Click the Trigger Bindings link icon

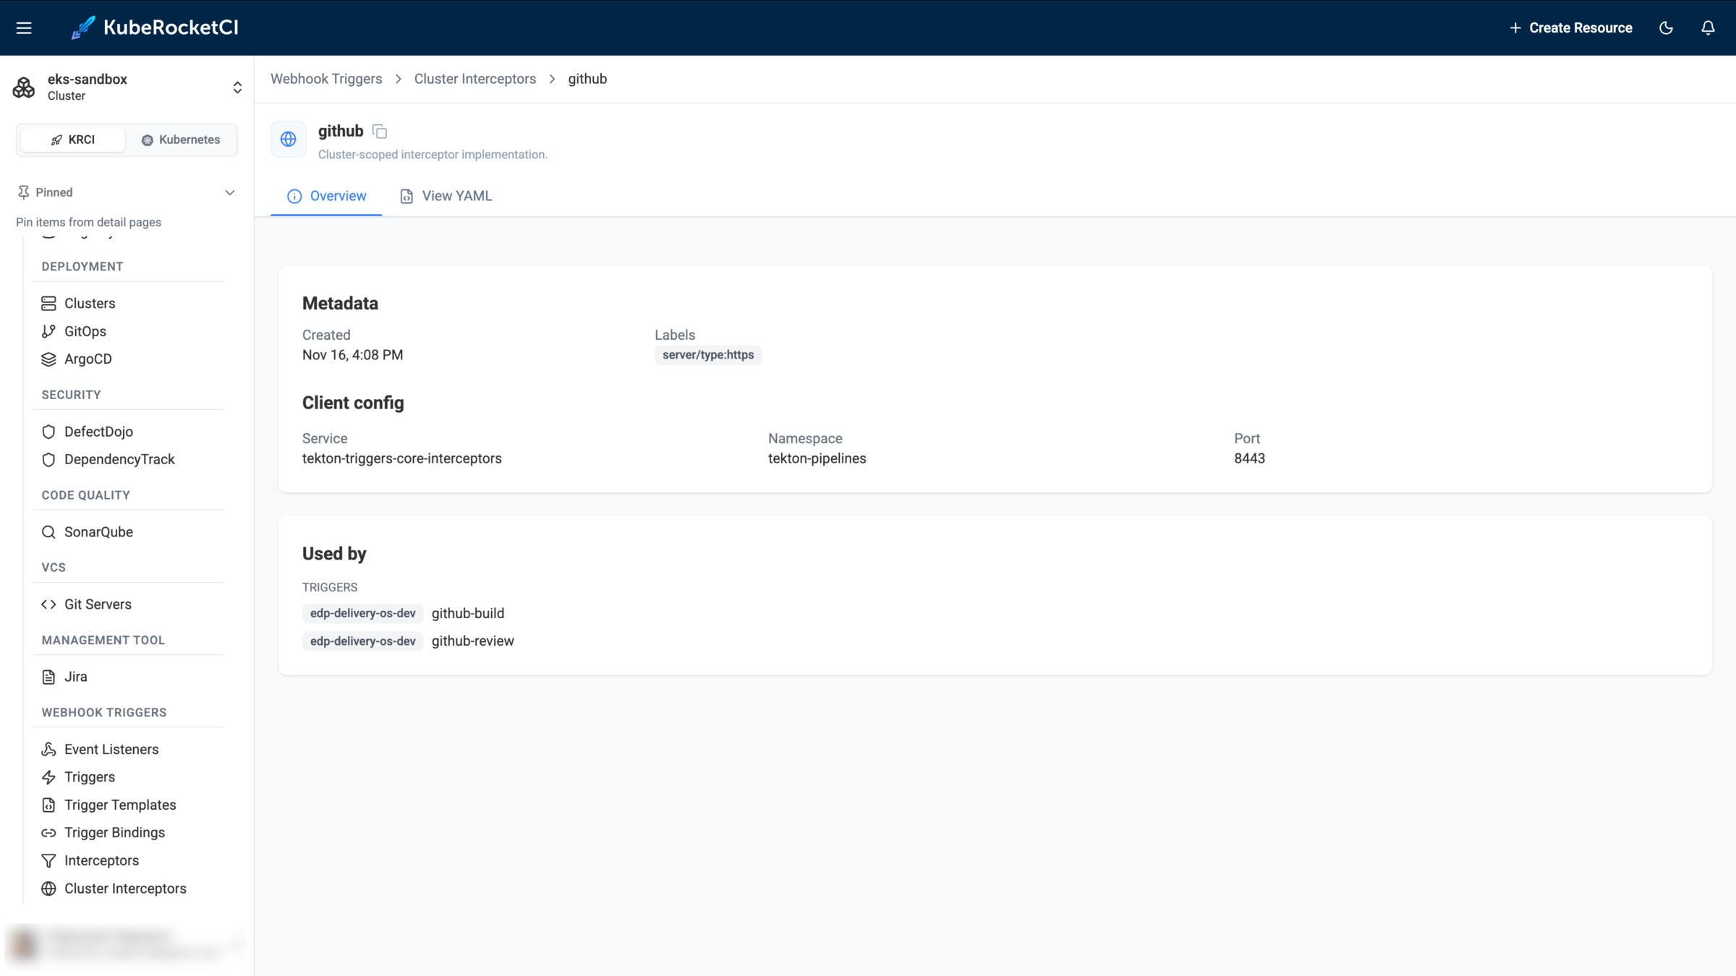click(48, 833)
